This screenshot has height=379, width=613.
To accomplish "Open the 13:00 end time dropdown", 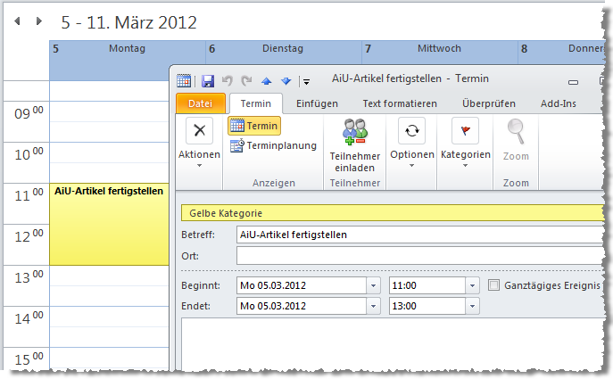I will coord(472,306).
